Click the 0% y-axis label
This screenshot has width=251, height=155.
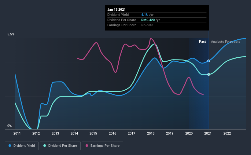tap(9, 126)
